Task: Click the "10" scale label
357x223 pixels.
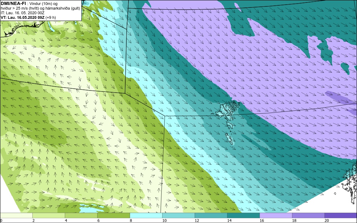Action: (x=164, y=221)
